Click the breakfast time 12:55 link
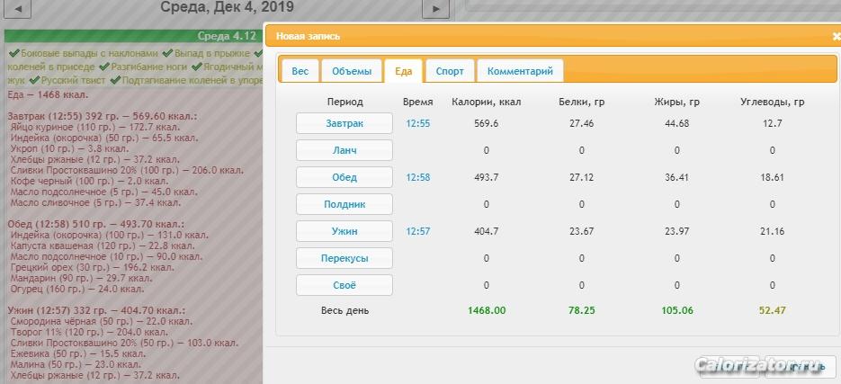Screen dimensions: 841x384 coord(417,123)
